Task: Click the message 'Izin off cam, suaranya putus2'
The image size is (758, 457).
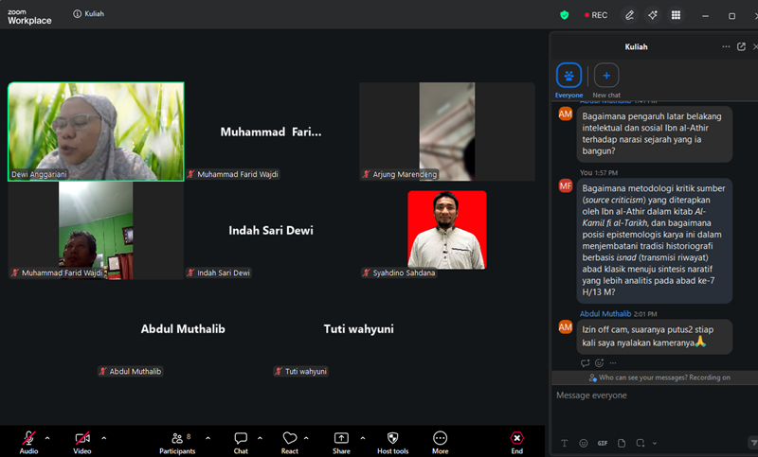Action: pos(654,336)
